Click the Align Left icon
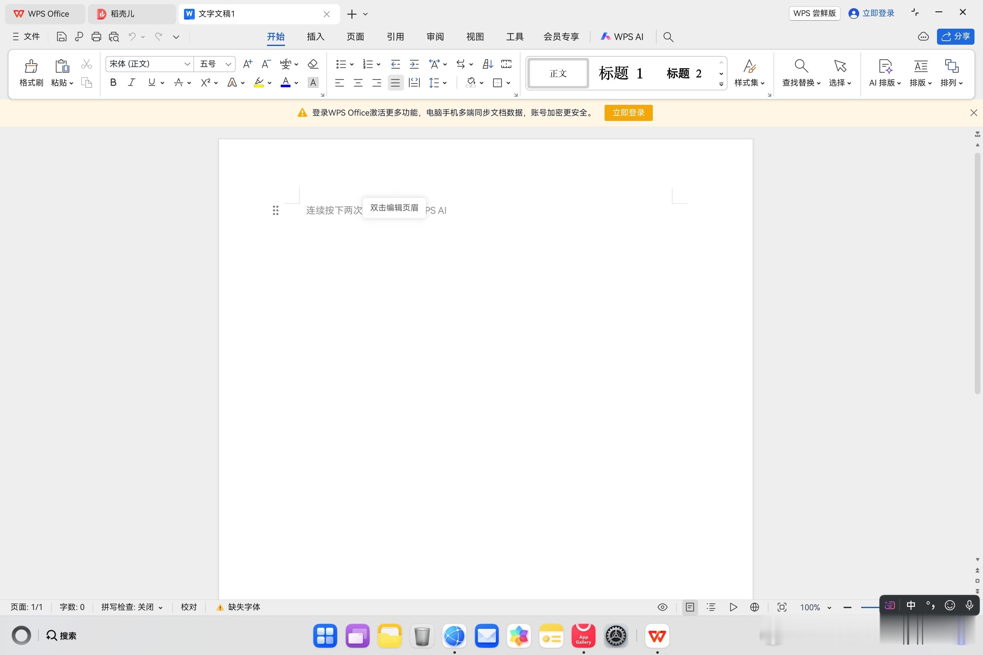This screenshot has width=983, height=655. point(339,83)
